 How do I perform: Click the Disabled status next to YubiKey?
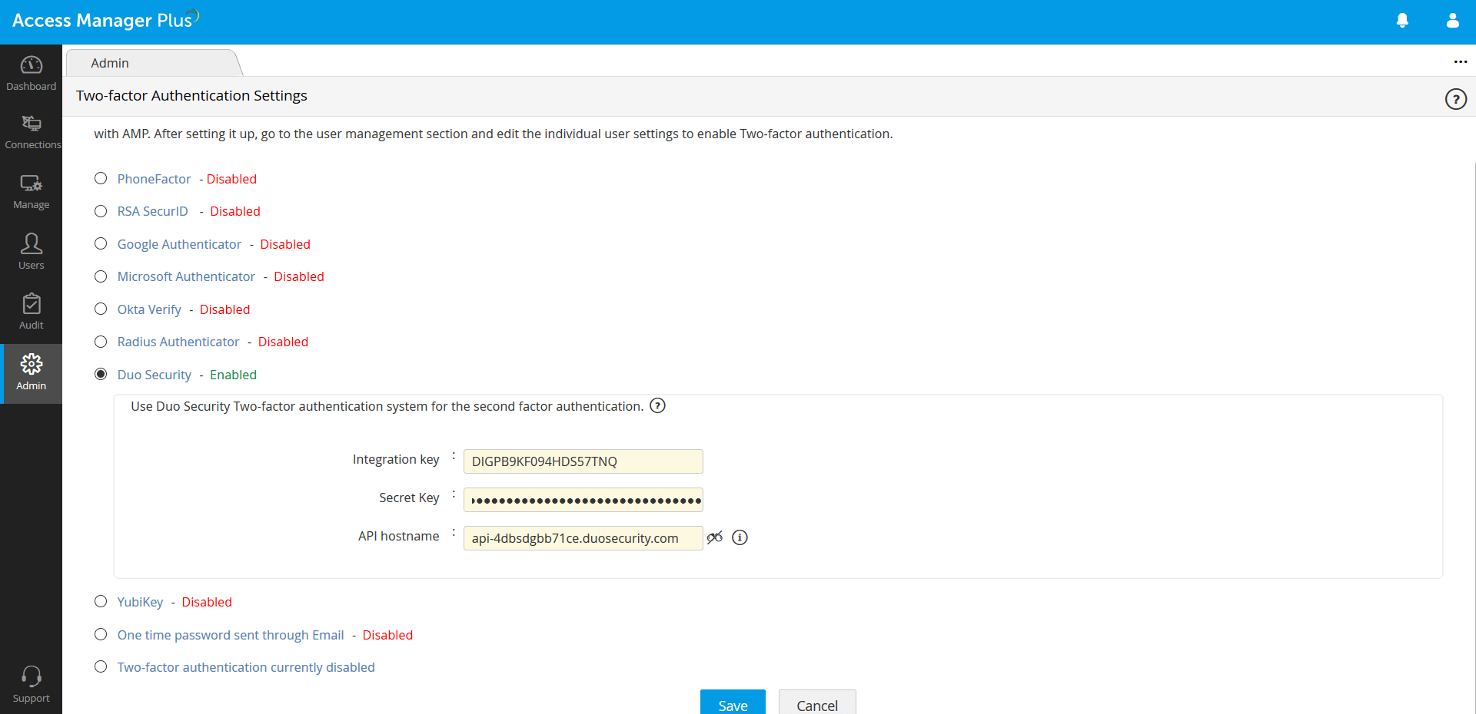(207, 602)
